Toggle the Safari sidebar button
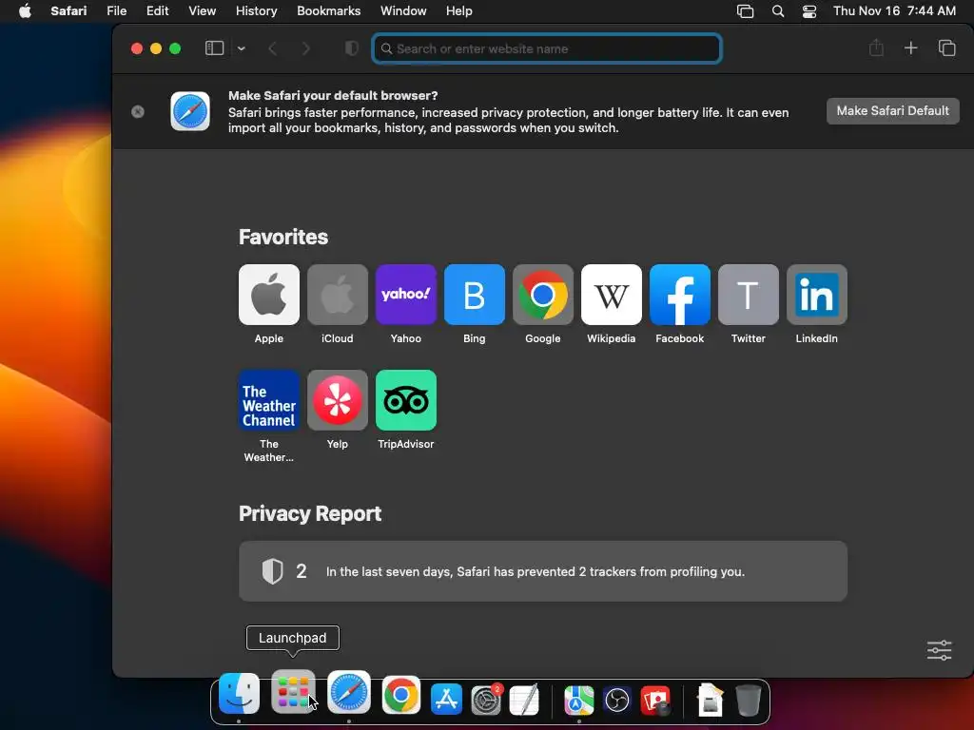Screen dimensions: 974x730 214,48
